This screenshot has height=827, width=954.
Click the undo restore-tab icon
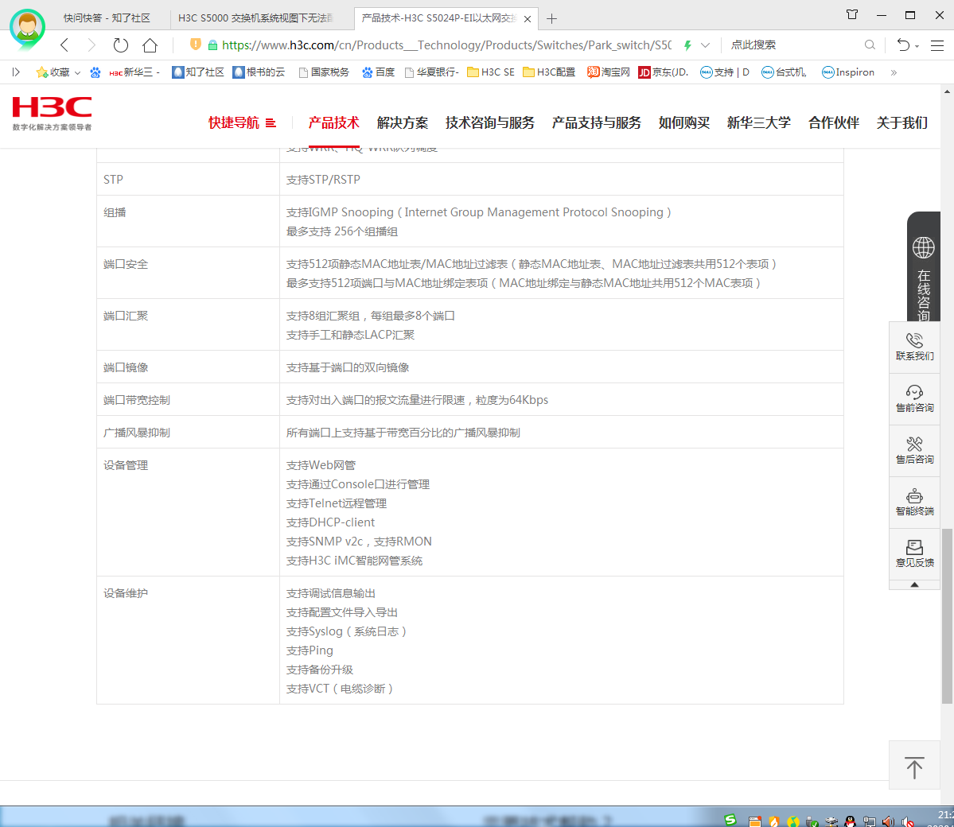tap(904, 45)
